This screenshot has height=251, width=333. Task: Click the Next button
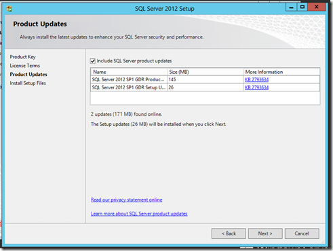265,233
